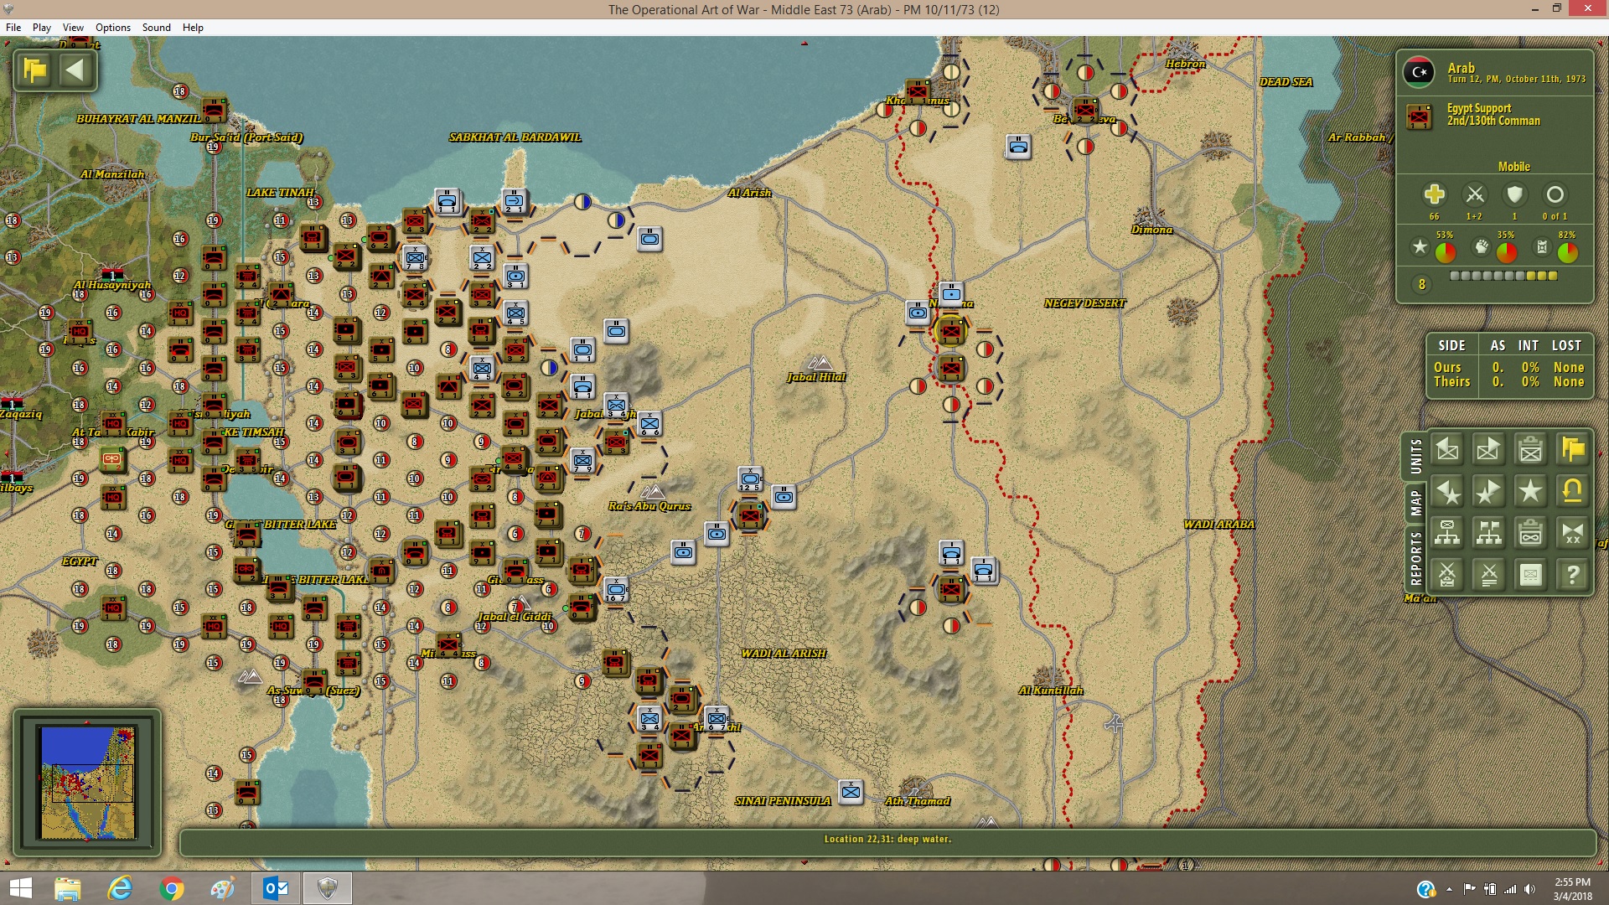Open the View menu

pyautogui.click(x=73, y=28)
